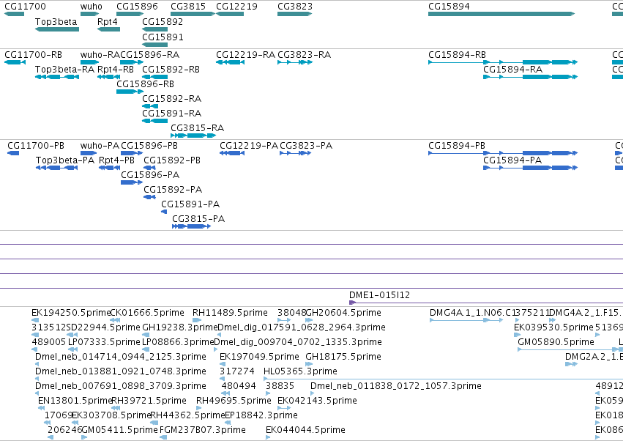Viewport: 623px width, 441px height.
Task: Click transcript CG12219-RA label
Action: pos(245,55)
